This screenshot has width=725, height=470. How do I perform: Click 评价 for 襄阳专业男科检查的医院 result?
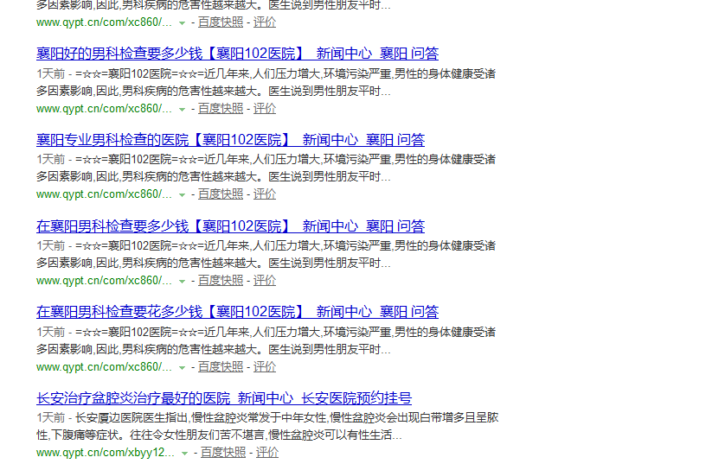(x=265, y=194)
